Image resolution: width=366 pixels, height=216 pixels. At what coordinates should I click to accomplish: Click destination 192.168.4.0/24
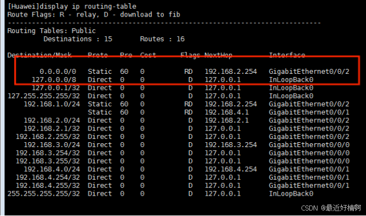52,169
